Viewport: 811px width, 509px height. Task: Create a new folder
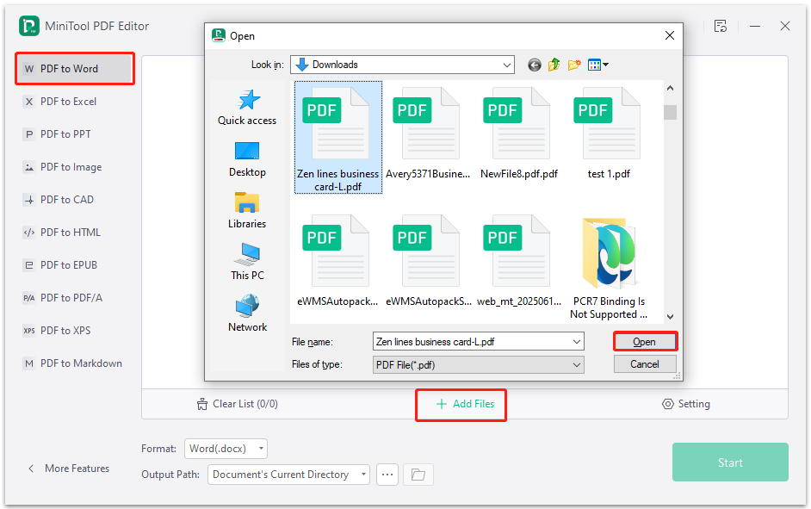click(574, 65)
